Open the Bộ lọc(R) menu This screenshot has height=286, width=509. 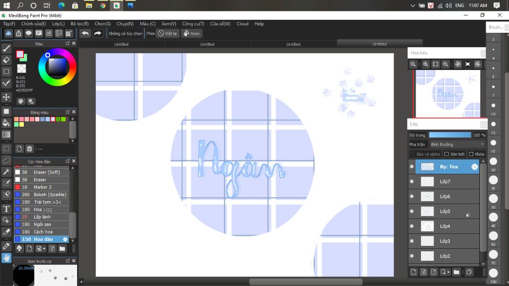pyautogui.click(x=80, y=24)
